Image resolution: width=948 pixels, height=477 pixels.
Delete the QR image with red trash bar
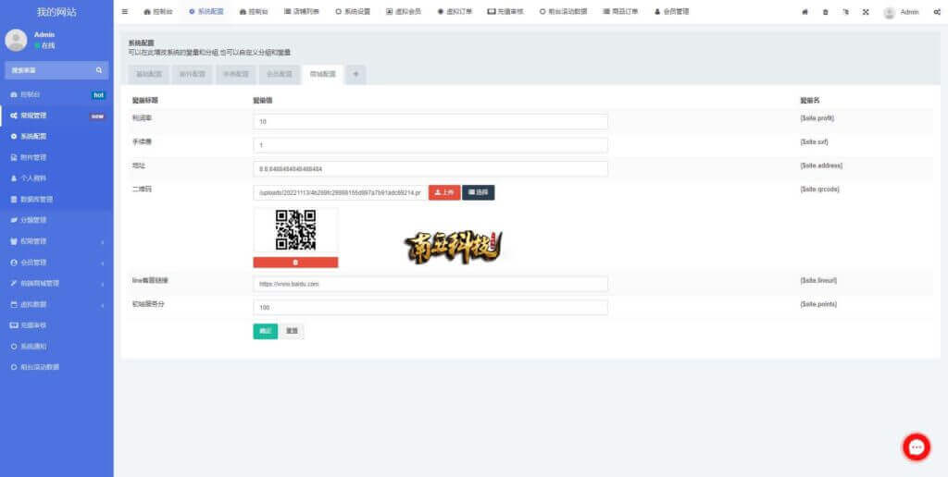[295, 263]
